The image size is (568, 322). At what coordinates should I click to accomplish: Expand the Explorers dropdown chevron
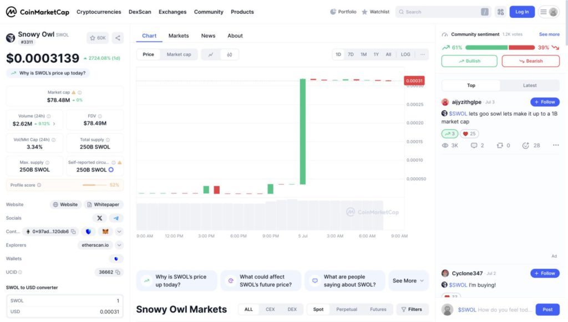[x=119, y=245]
